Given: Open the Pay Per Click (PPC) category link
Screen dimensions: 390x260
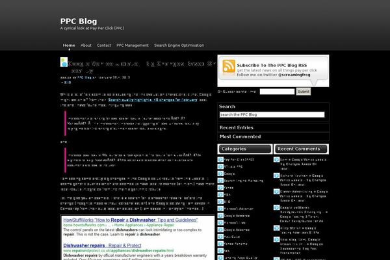Looking at the screenshot, I should [239, 159].
